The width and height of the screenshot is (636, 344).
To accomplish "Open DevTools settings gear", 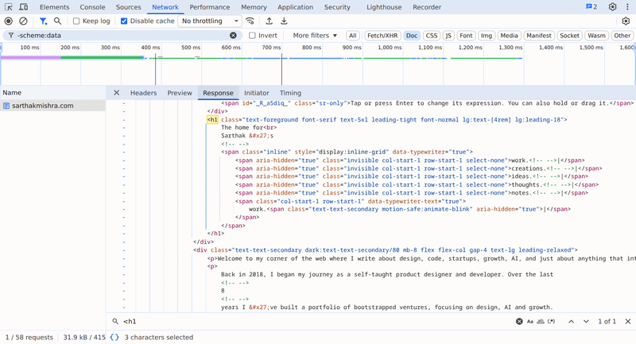I will point(612,7).
